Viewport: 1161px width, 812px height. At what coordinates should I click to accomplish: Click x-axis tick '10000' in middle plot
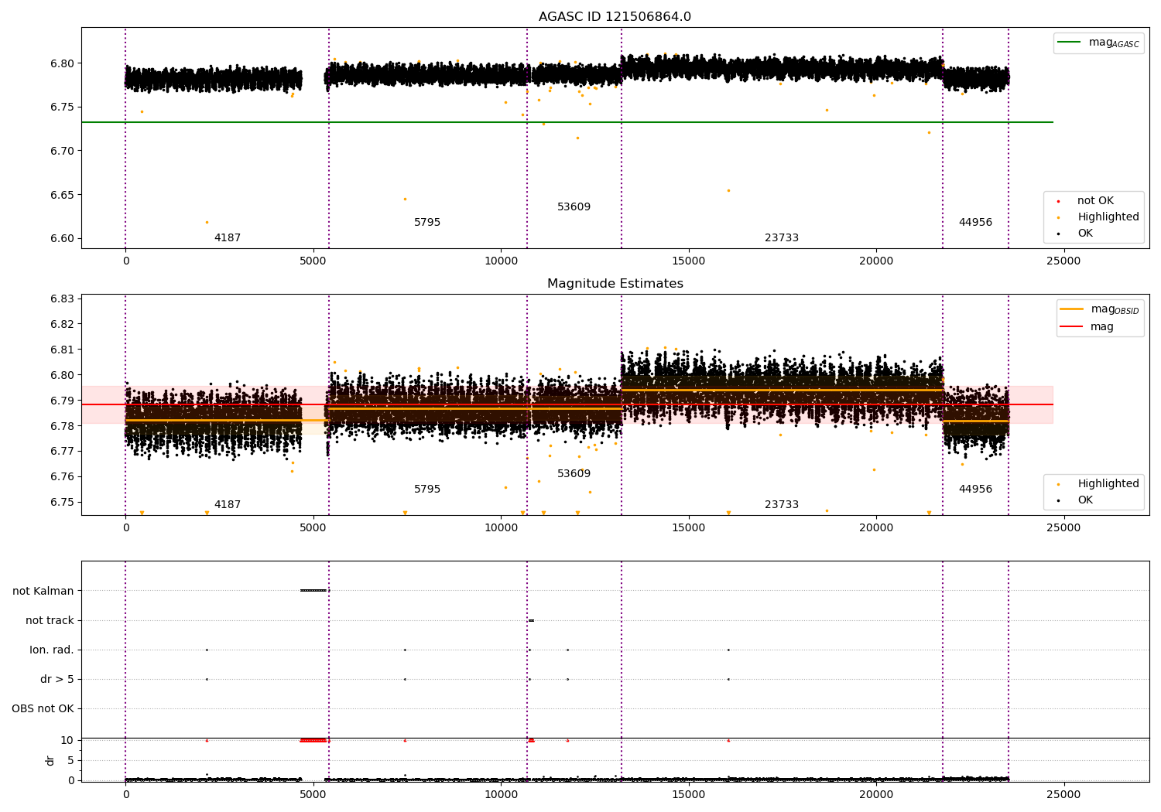pos(501,529)
